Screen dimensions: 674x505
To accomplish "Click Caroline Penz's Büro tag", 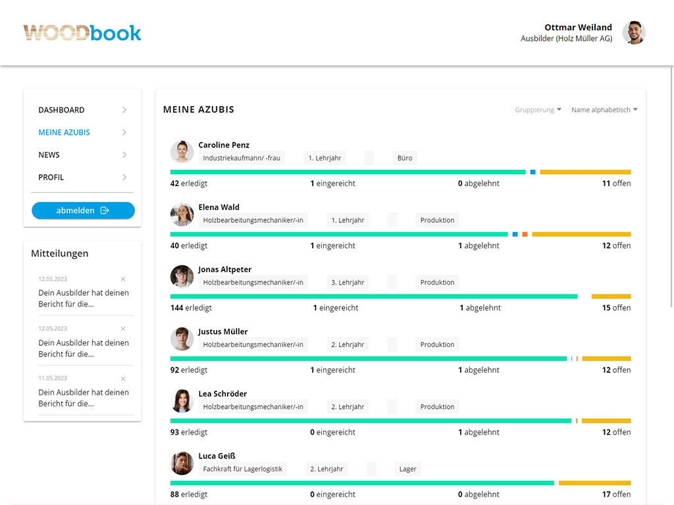I will 405,158.
